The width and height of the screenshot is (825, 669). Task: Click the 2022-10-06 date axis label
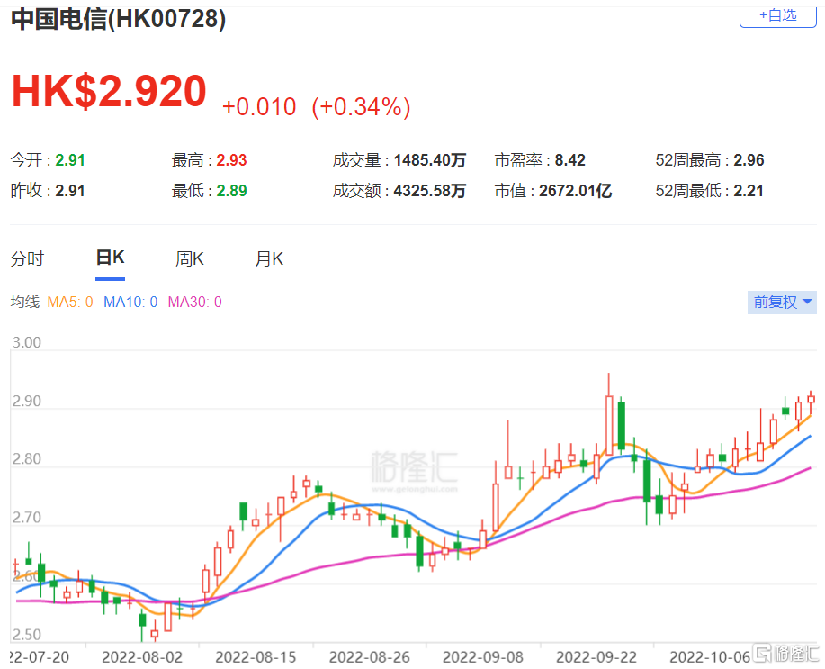[711, 657]
